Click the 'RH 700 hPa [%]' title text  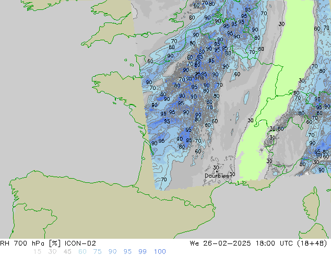click(x=30, y=243)
